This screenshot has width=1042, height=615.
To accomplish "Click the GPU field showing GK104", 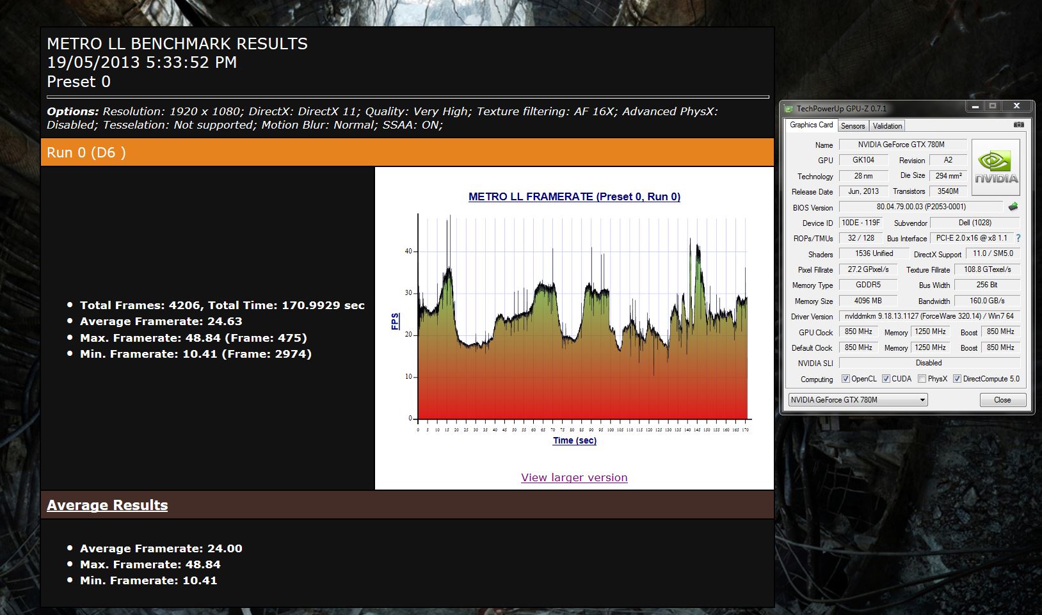I will click(863, 160).
